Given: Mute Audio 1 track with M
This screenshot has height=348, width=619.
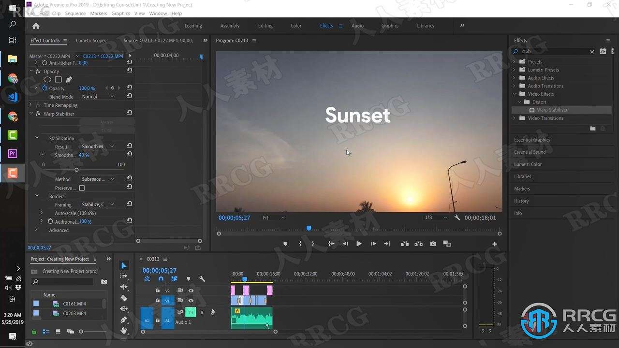Looking at the screenshot, I should click(x=191, y=312).
